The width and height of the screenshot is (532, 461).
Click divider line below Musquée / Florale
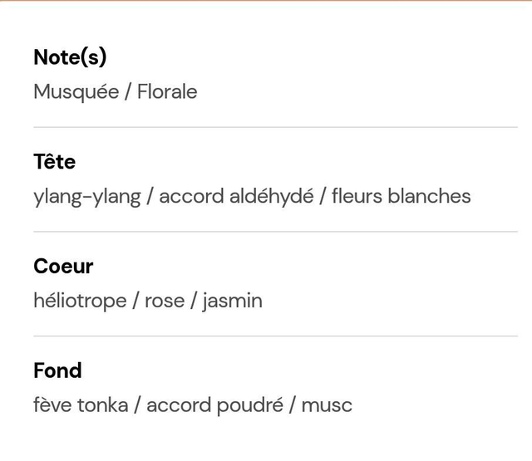[275, 127]
